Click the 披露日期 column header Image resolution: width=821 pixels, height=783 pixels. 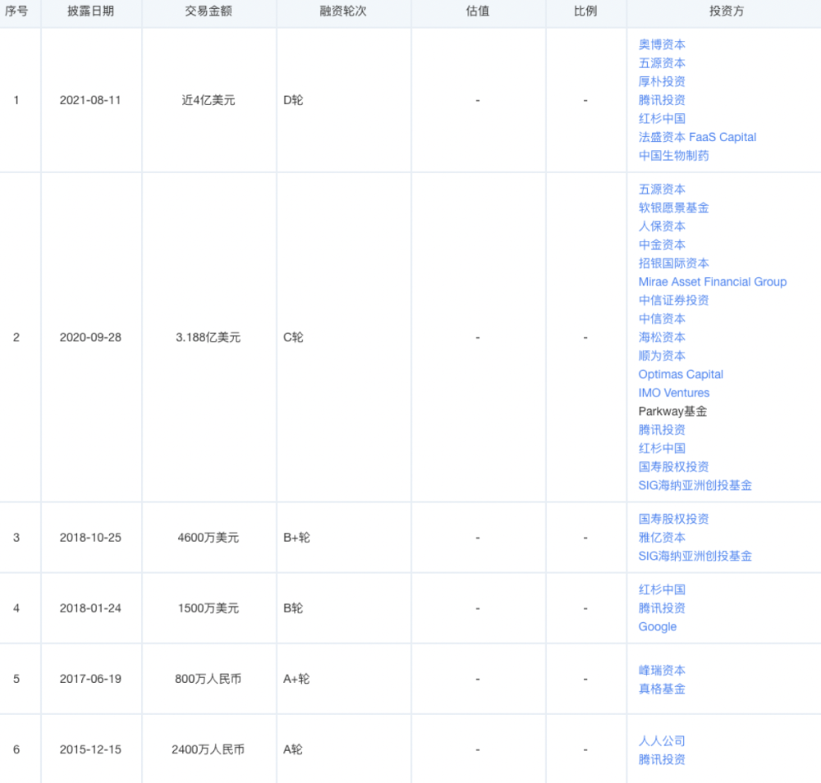(90, 11)
